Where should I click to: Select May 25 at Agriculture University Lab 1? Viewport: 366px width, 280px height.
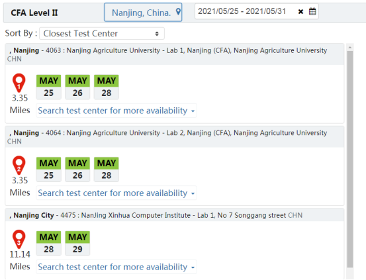click(48, 87)
